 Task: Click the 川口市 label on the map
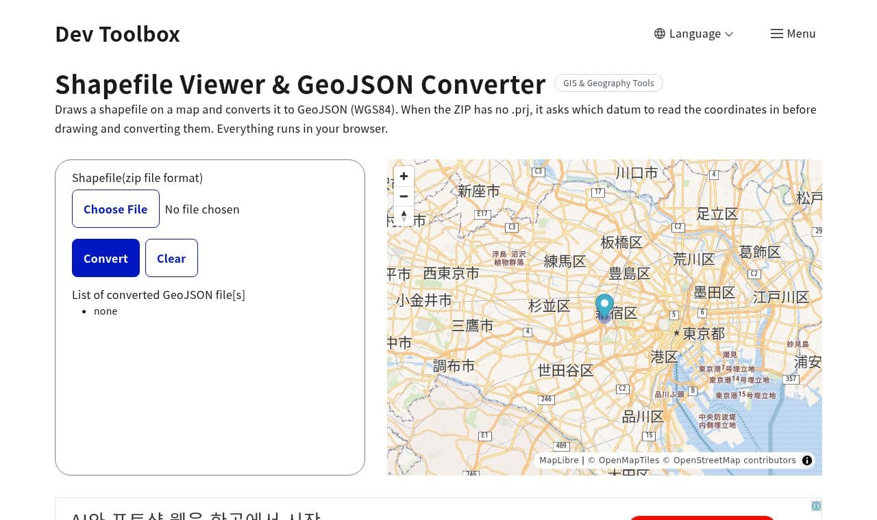637,173
